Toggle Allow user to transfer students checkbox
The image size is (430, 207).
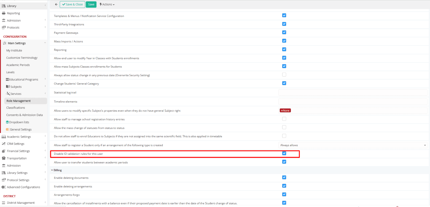coord(284,162)
